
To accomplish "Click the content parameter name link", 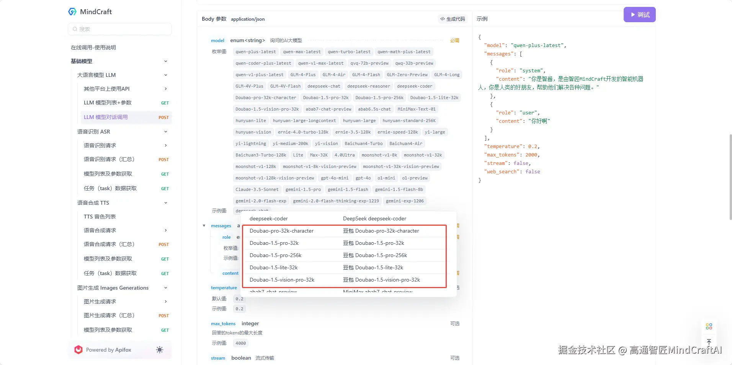I will coord(230,273).
